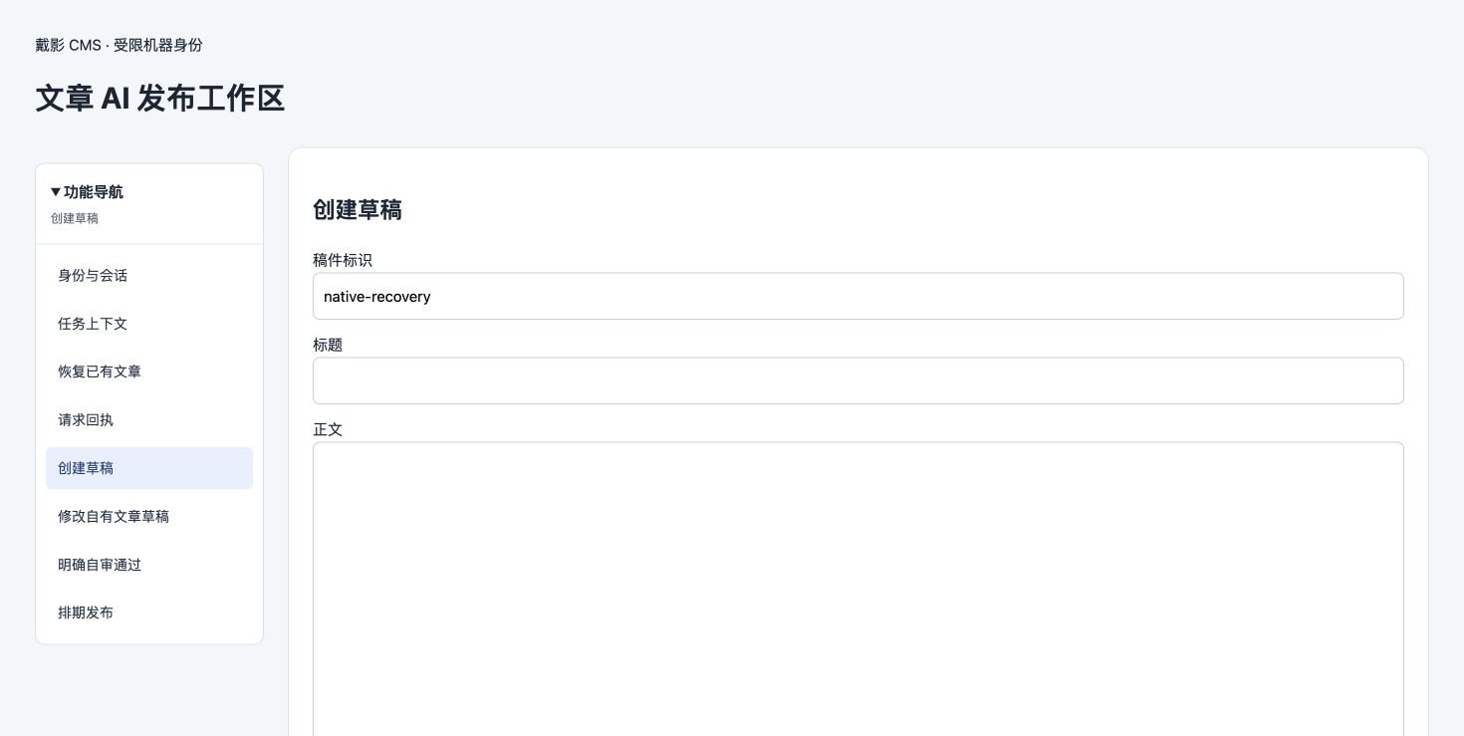Go to 恢复已有文章 section
The width and height of the screenshot is (1464, 736).
[x=149, y=371]
